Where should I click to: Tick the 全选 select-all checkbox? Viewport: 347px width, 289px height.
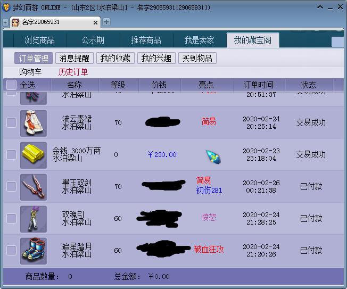[11, 85]
